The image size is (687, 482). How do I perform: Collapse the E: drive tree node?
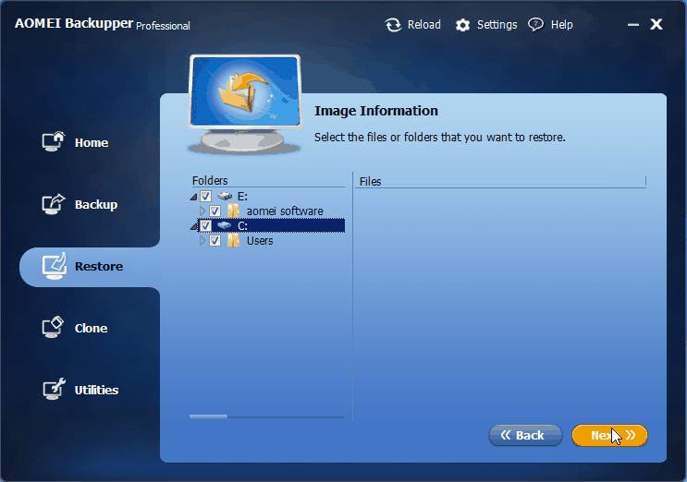tap(193, 198)
